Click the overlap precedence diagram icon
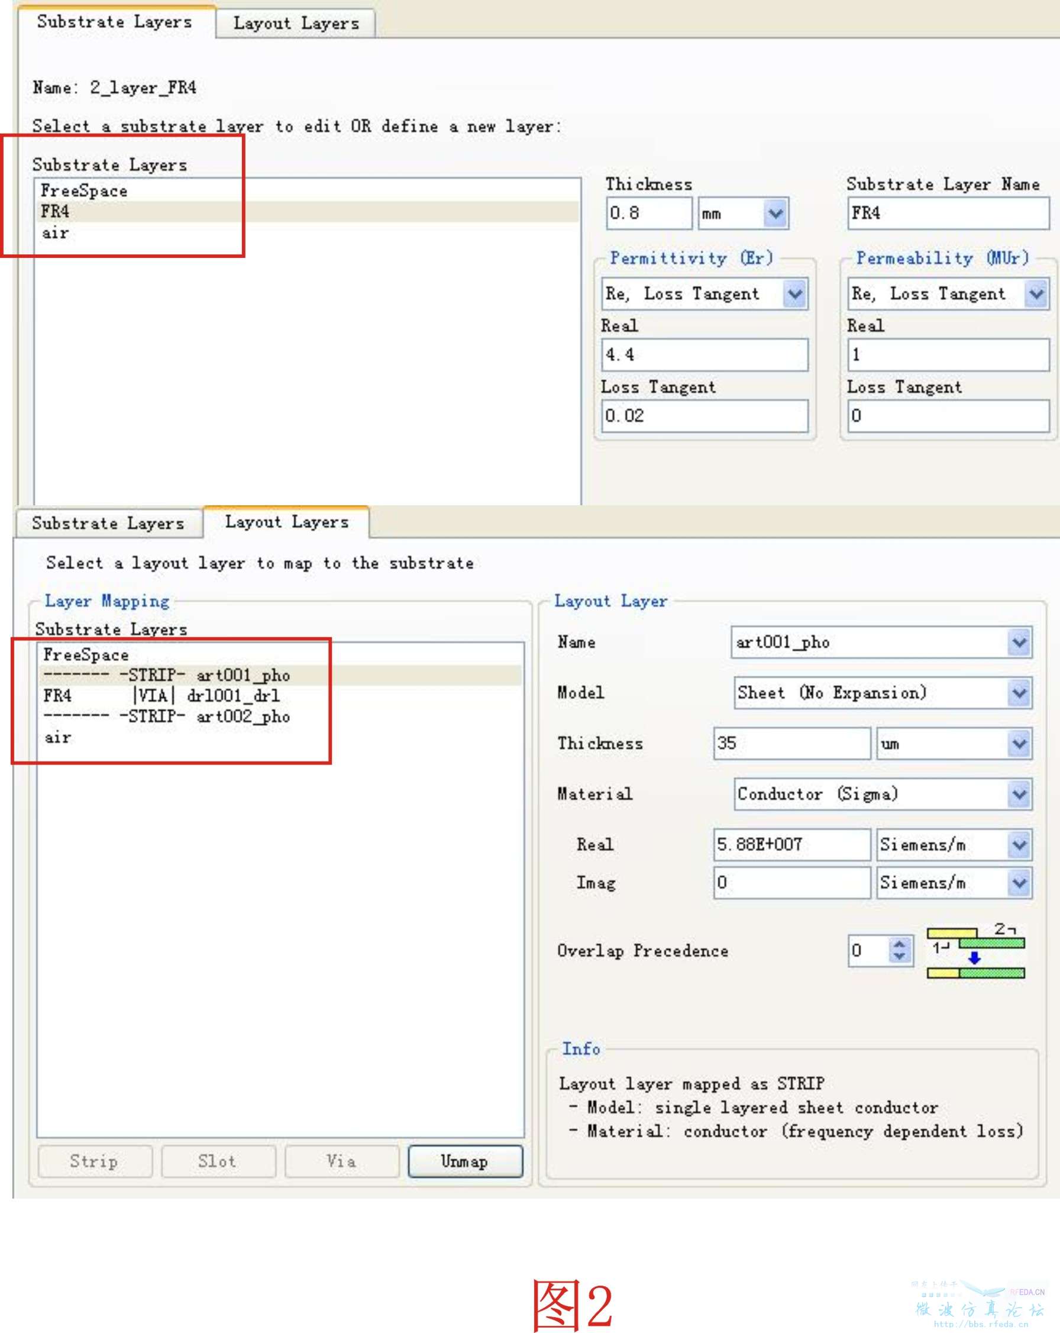 pos(975,951)
